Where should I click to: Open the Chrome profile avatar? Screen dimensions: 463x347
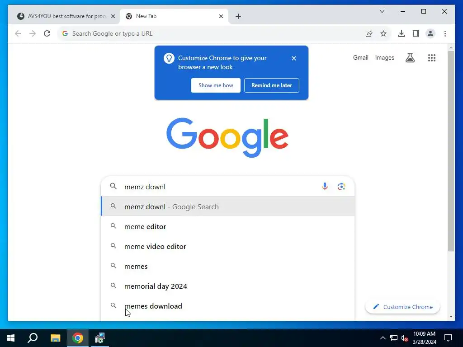coord(430,33)
